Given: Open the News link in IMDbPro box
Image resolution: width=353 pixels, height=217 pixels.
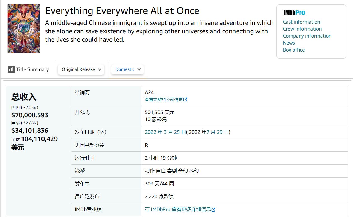Looking at the screenshot, I should [x=289, y=43].
